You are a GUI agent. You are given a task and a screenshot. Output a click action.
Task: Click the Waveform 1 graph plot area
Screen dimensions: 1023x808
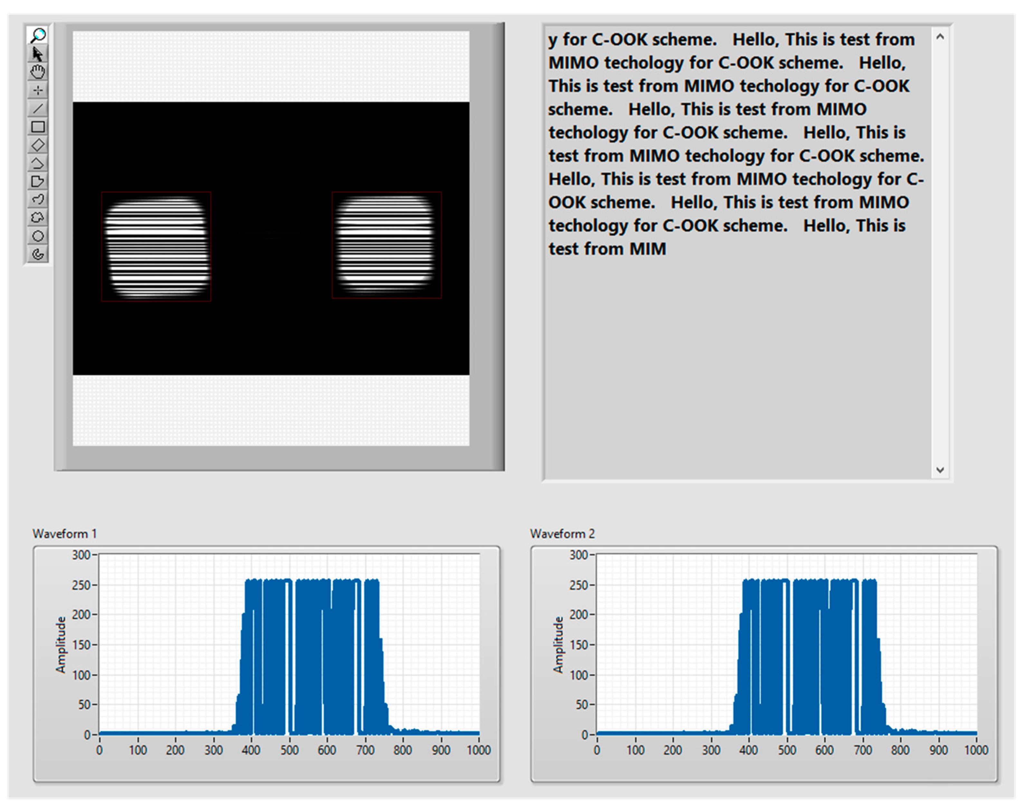(289, 644)
